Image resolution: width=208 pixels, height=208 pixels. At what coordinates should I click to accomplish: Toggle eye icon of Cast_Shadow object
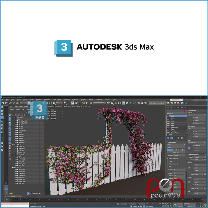(16, 131)
